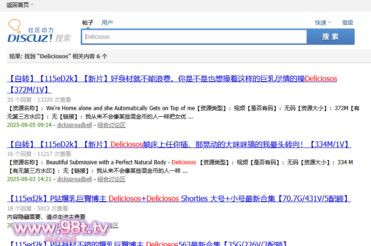The image size is (371, 246).
Task: Click the date 2025-09-03 14:21
Action: point(29,179)
